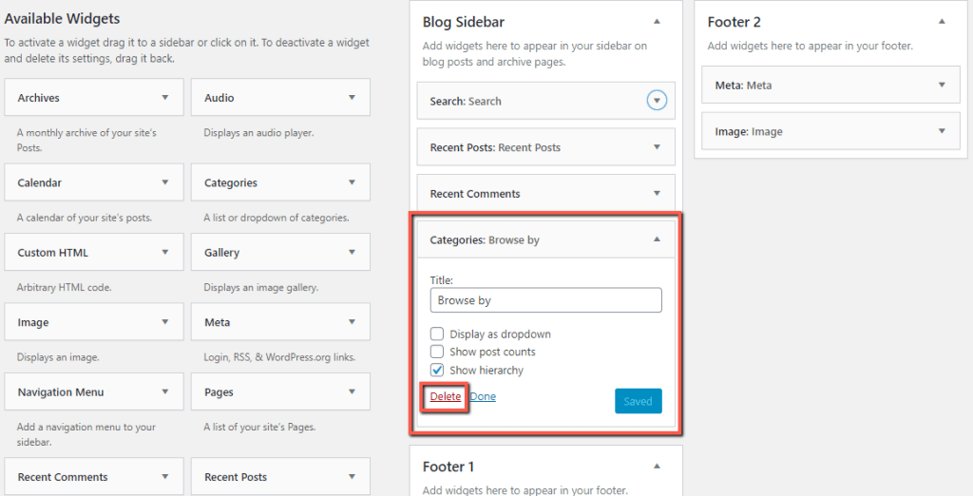Expand Recent Comments widget in Blog Sidebar
Image resolution: width=973 pixels, height=496 pixels.
(x=657, y=193)
